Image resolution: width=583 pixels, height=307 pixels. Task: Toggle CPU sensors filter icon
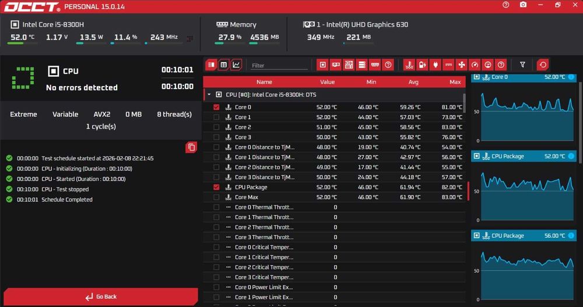[x=323, y=65]
